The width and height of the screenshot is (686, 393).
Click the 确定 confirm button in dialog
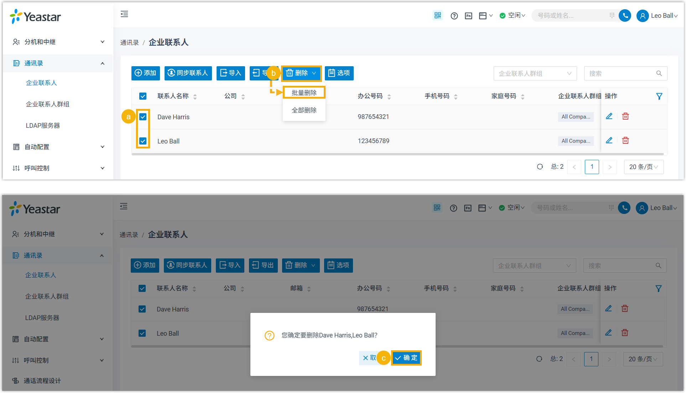[x=406, y=358]
